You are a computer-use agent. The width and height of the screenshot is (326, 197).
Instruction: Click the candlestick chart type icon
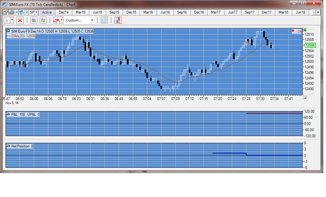(x=57, y=20)
